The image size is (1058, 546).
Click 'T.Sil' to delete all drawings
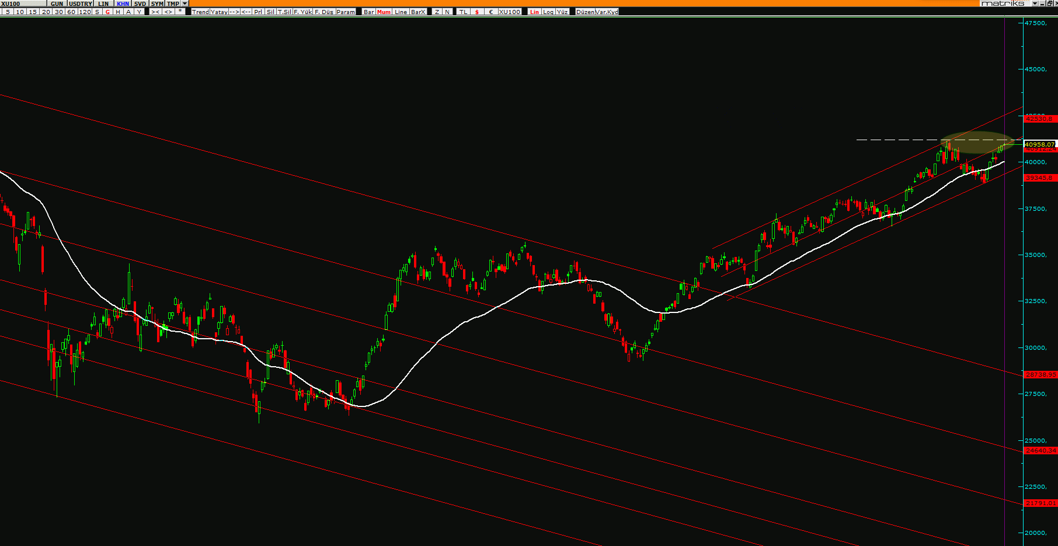coord(284,12)
